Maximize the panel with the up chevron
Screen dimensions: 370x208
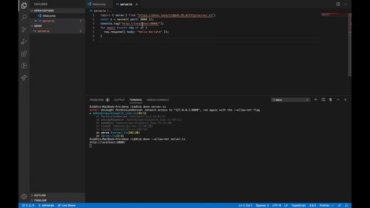[x=338, y=100]
